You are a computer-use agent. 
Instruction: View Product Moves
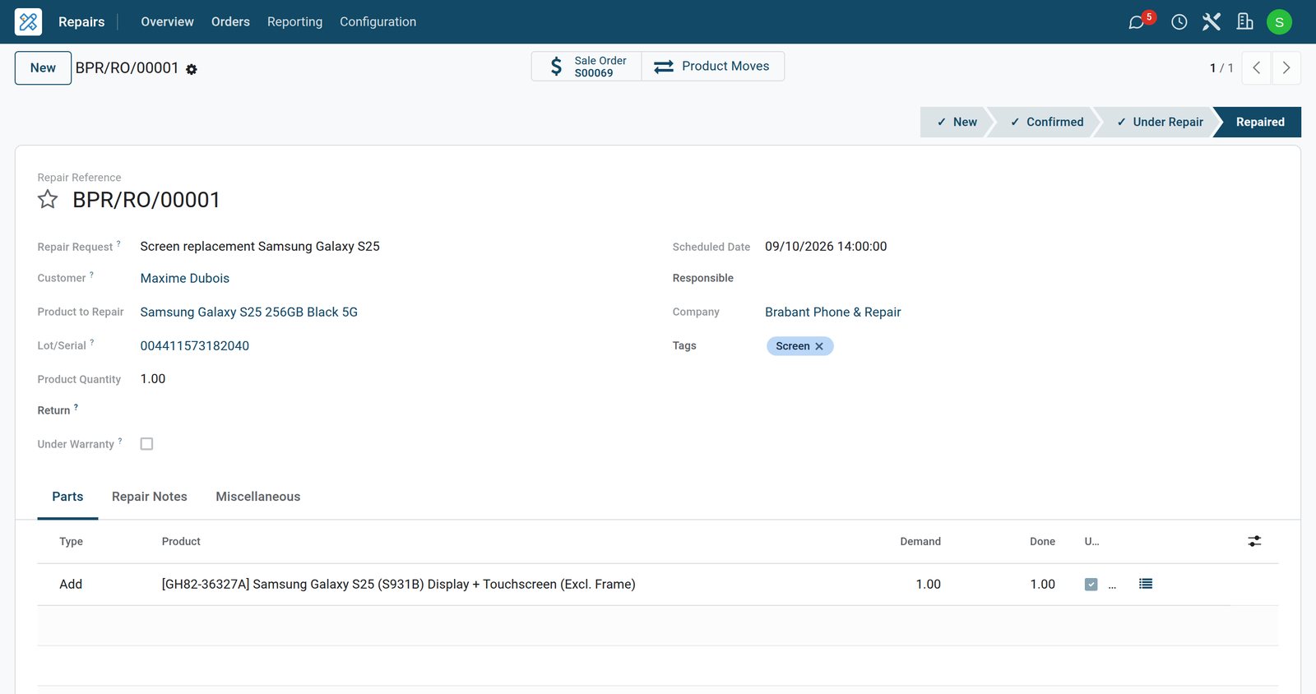[x=712, y=67]
